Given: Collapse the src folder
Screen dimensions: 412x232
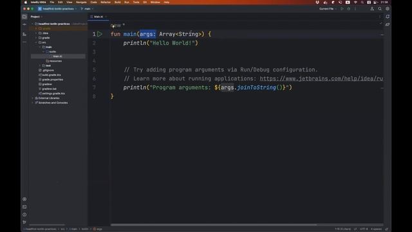Looking at the screenshot, I should pos(36,43).
